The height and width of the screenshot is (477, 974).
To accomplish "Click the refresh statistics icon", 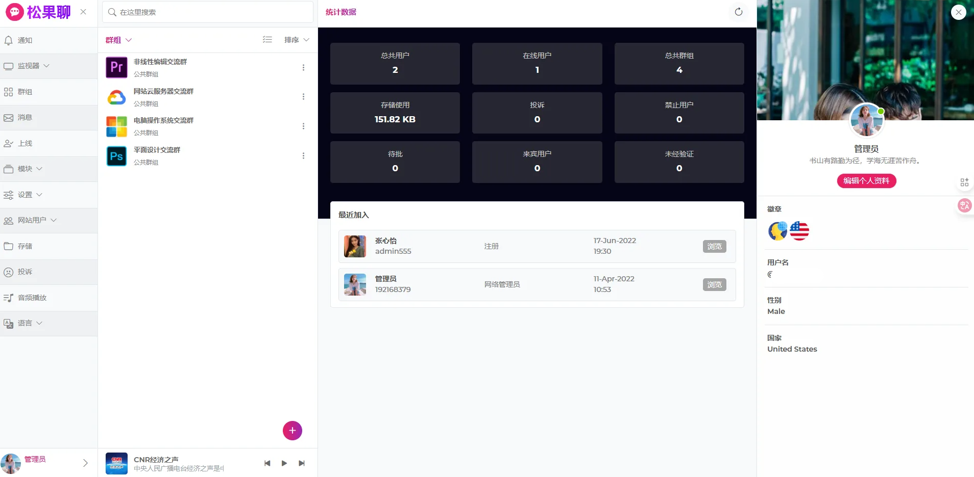I will 738,12.
